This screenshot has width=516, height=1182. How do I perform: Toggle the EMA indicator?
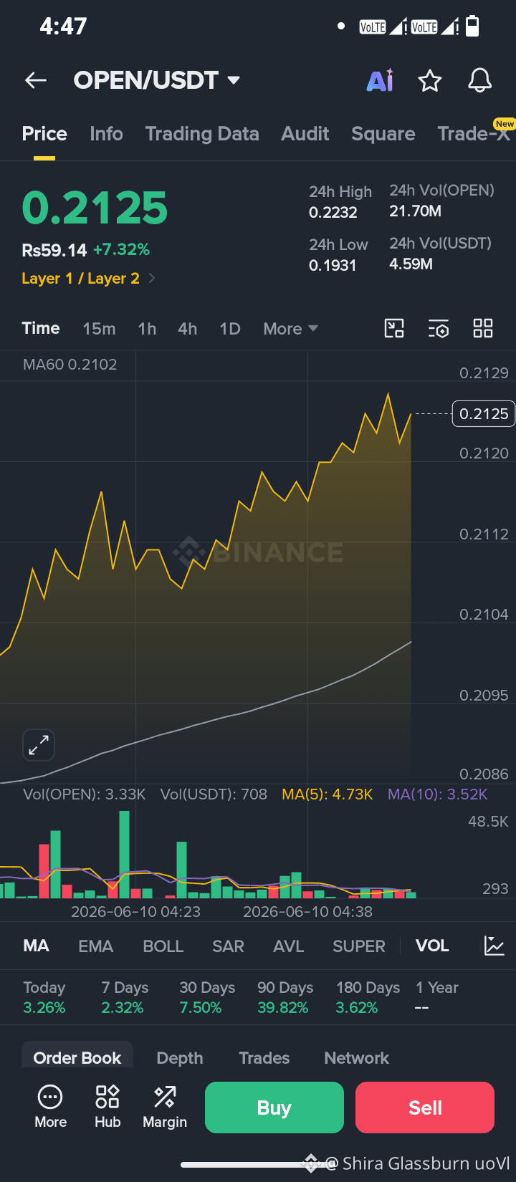tap(96, 946)
